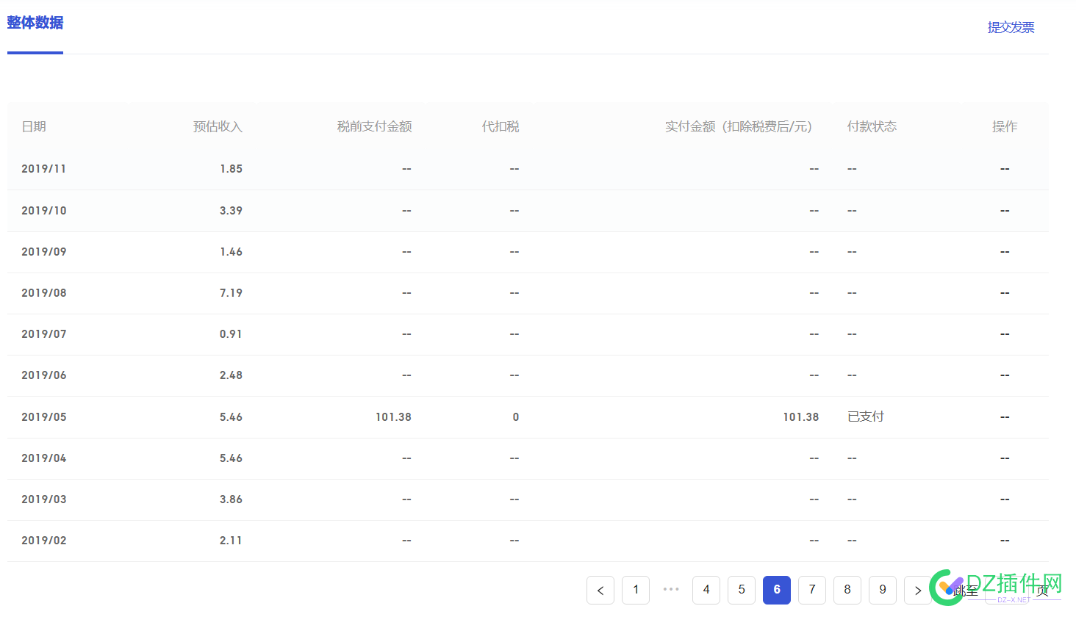Click the 税前支付金额 column header
The image size is (1076, 617).
374,126
